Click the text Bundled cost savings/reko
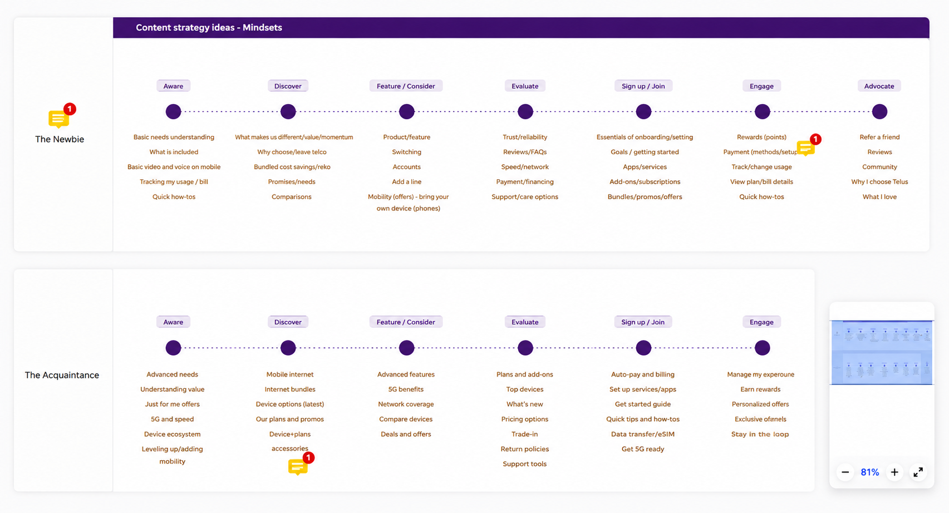Image resolution: width=949 pixels, height=513 pixels. tap(292, 167)
